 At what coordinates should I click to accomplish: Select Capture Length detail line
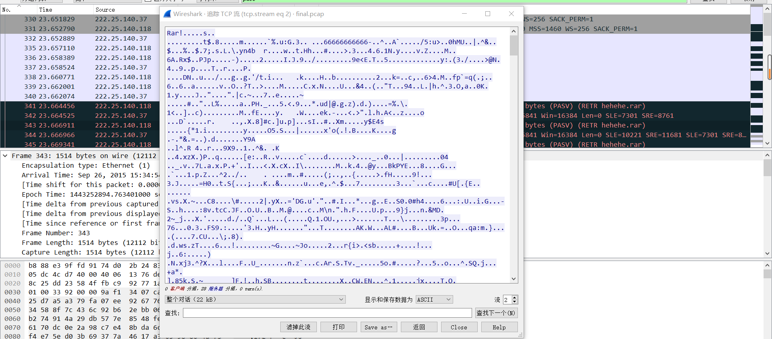pos(90,252)
